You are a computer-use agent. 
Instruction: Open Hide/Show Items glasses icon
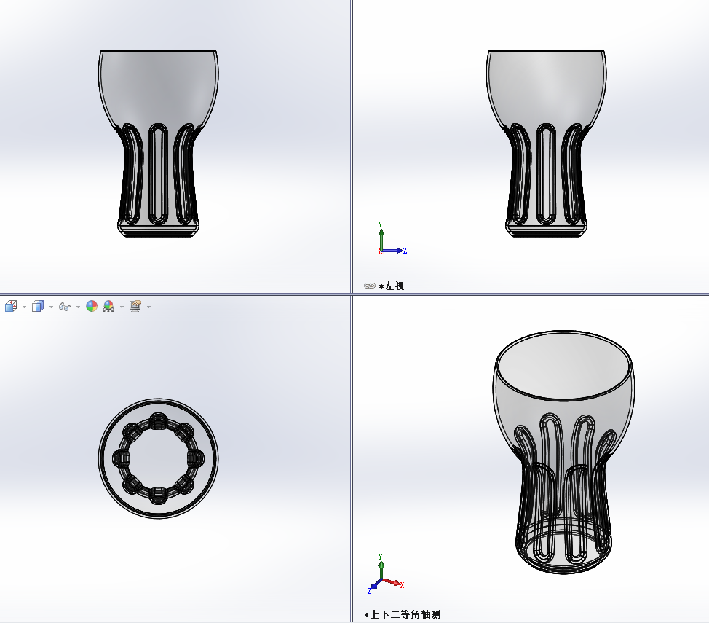point(65,307)
